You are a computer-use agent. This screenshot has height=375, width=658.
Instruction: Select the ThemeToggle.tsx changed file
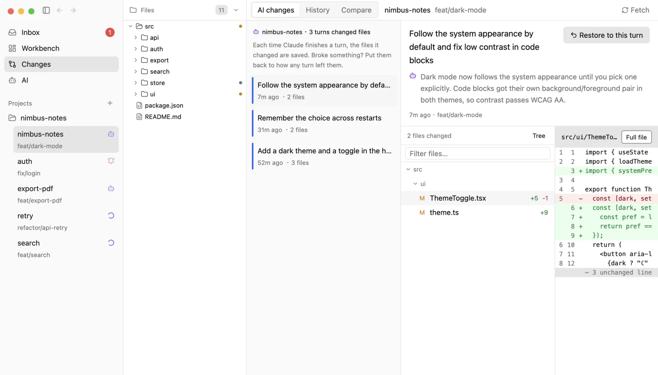[478, 198]
